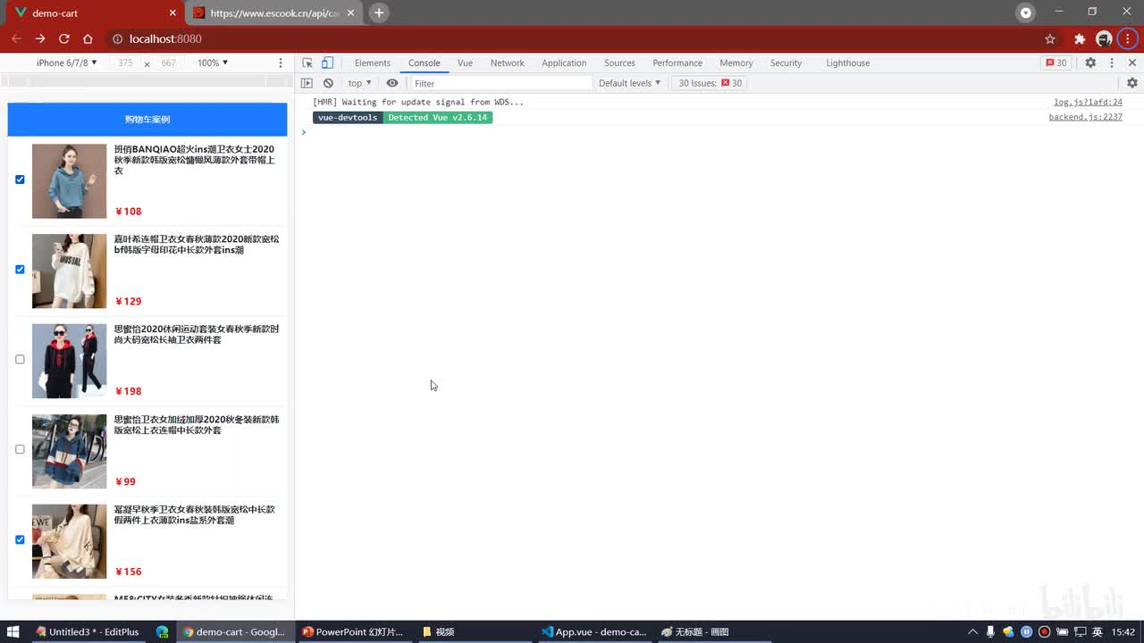
Task: Open App.vue VS Code from the taskbar
Action: [593, 631]
